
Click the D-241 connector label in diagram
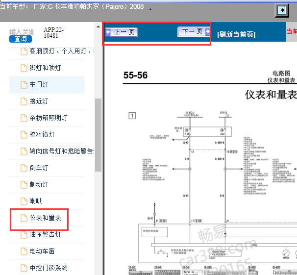[234, 151]
